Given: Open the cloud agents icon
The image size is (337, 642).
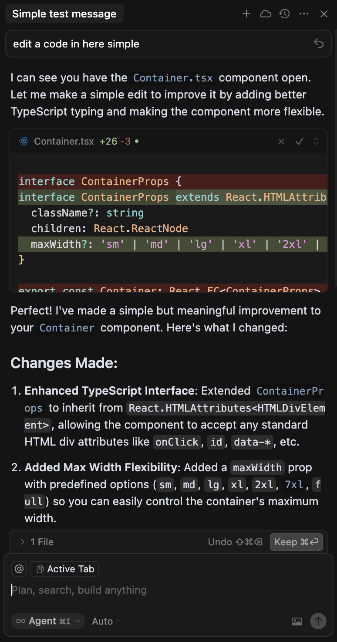Looking at the screenshot, I should click(x=266, y=14).
